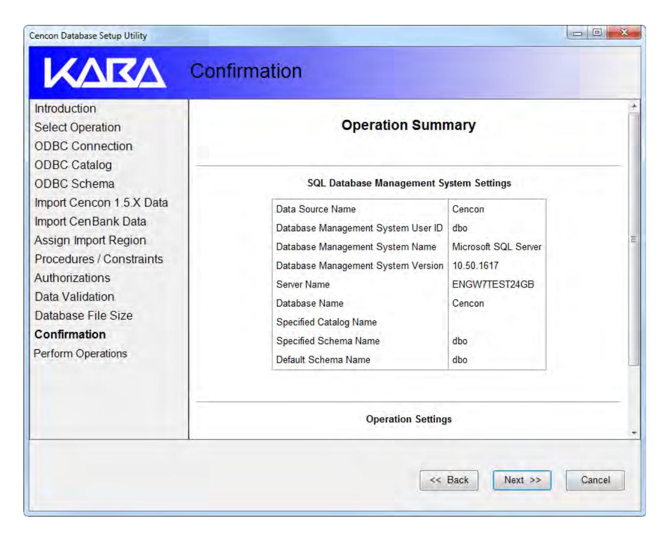Click the Data Source Name label
Image resolution: width=666 pixels, height=541 pixels.
click(316, 209)
